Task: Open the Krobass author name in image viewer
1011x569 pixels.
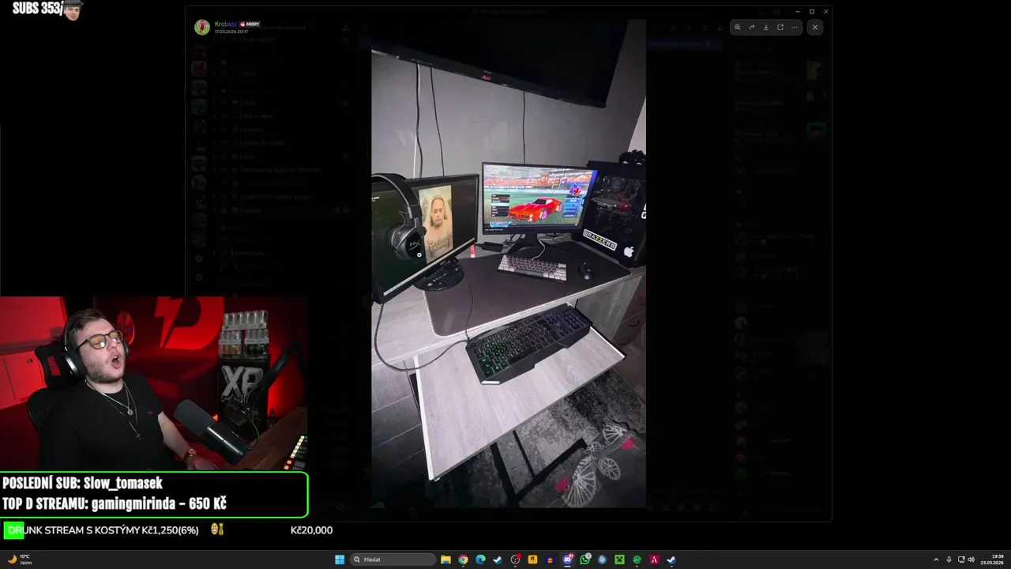Action: [226, 24]
